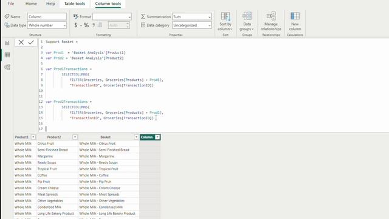Select the Product1 column header
389x219 pixels.
[22, 137]
